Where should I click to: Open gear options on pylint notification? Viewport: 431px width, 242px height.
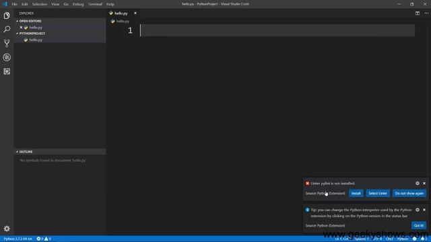click(x=418, y=184)
